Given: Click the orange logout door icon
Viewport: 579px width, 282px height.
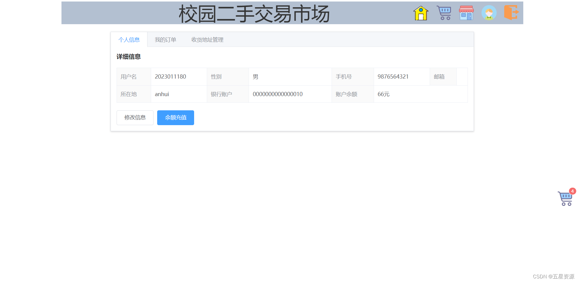Looking at the screenshot, I should pyautogui.click(x=511, y=13).
